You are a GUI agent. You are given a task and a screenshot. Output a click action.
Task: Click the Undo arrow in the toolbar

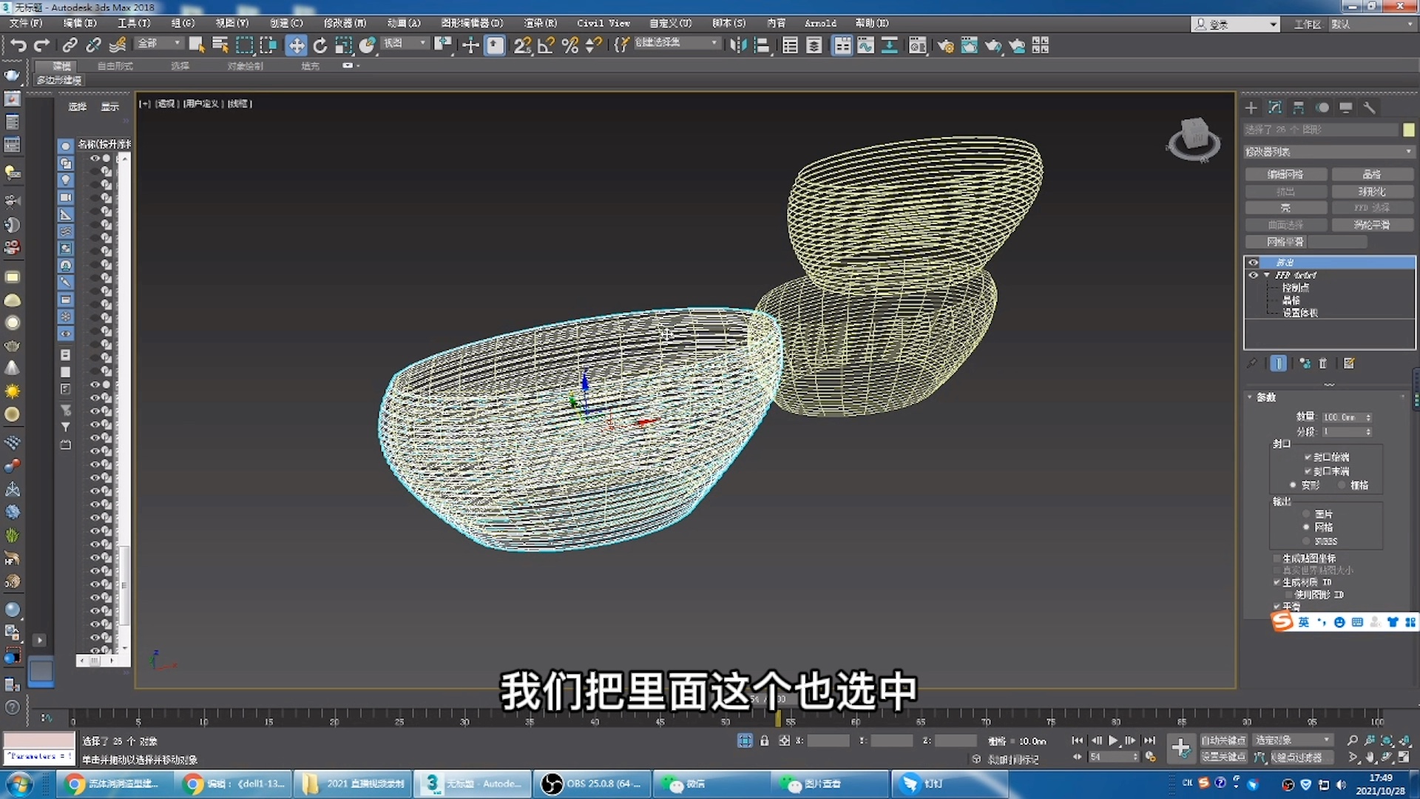point(18,45)
